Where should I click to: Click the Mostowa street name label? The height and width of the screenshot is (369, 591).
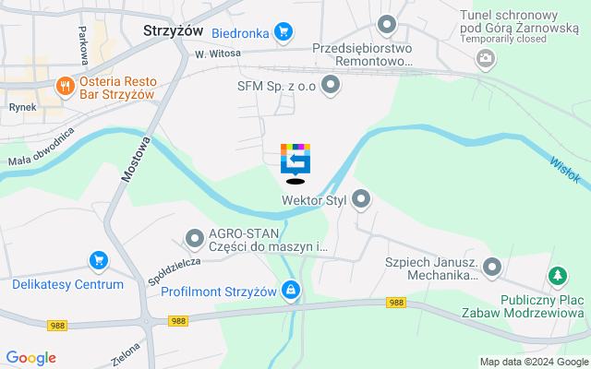pyautogui.click(x=136, y=160)
